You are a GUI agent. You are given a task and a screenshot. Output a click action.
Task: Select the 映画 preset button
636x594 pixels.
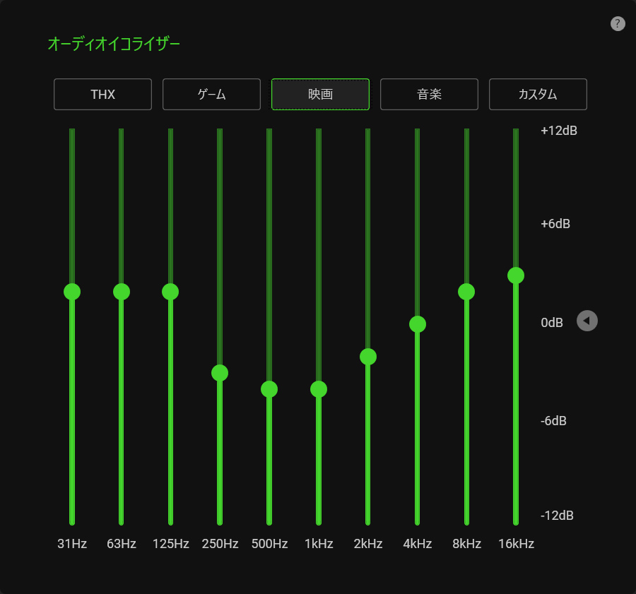(x=320, y=95)
